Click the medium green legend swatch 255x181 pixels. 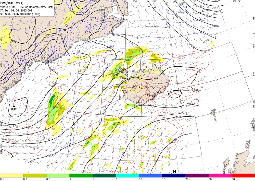pyautogui.click(x=81, y=175)
